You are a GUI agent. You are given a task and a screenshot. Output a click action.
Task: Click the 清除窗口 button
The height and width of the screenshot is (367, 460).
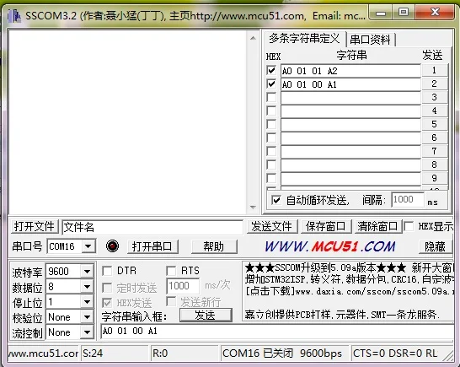pos(377,227)
